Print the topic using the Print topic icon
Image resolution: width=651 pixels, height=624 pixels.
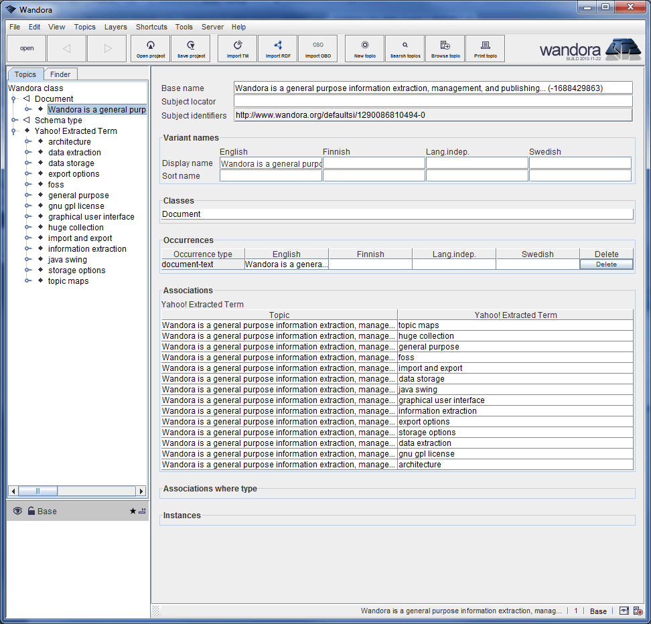point(485,48)
